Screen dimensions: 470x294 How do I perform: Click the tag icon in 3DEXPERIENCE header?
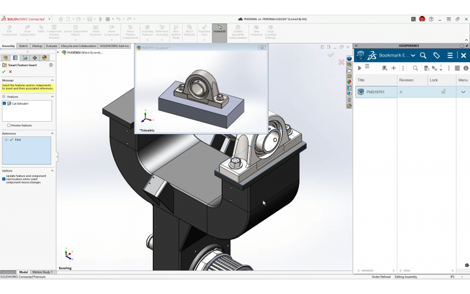pyautogui.click(x=437, y=55)
